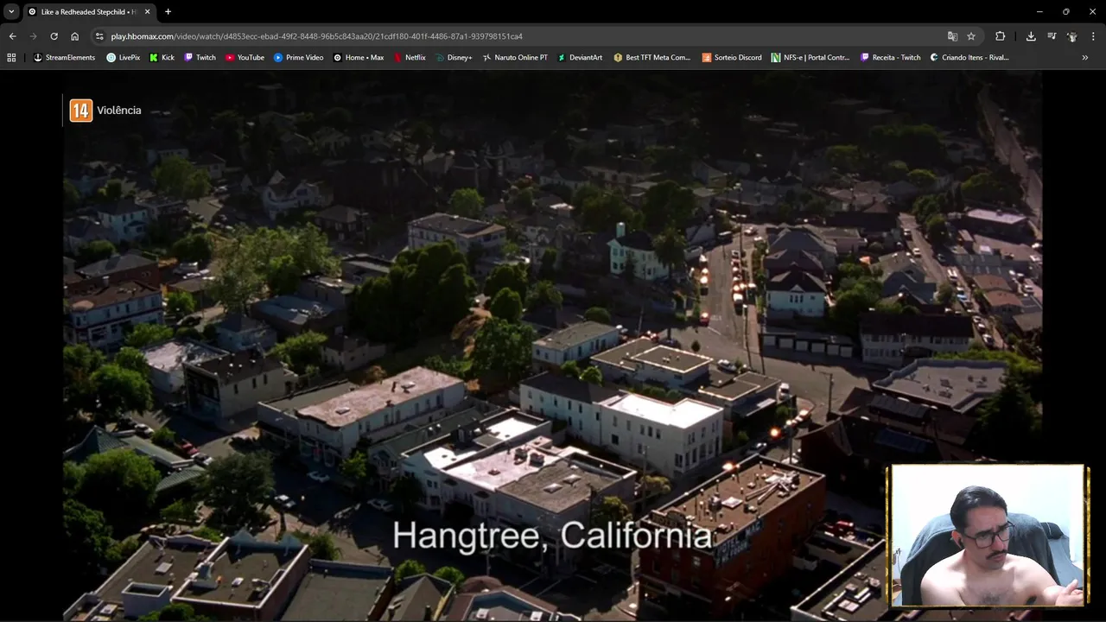Open the NFS-e Portal Contribuinte bookmark

[810, 58]
